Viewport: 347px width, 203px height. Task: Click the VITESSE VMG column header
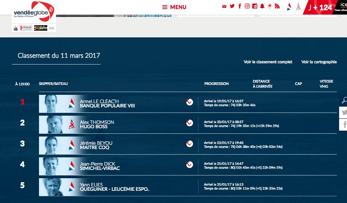pyautogui.click(x=326, y=84)
